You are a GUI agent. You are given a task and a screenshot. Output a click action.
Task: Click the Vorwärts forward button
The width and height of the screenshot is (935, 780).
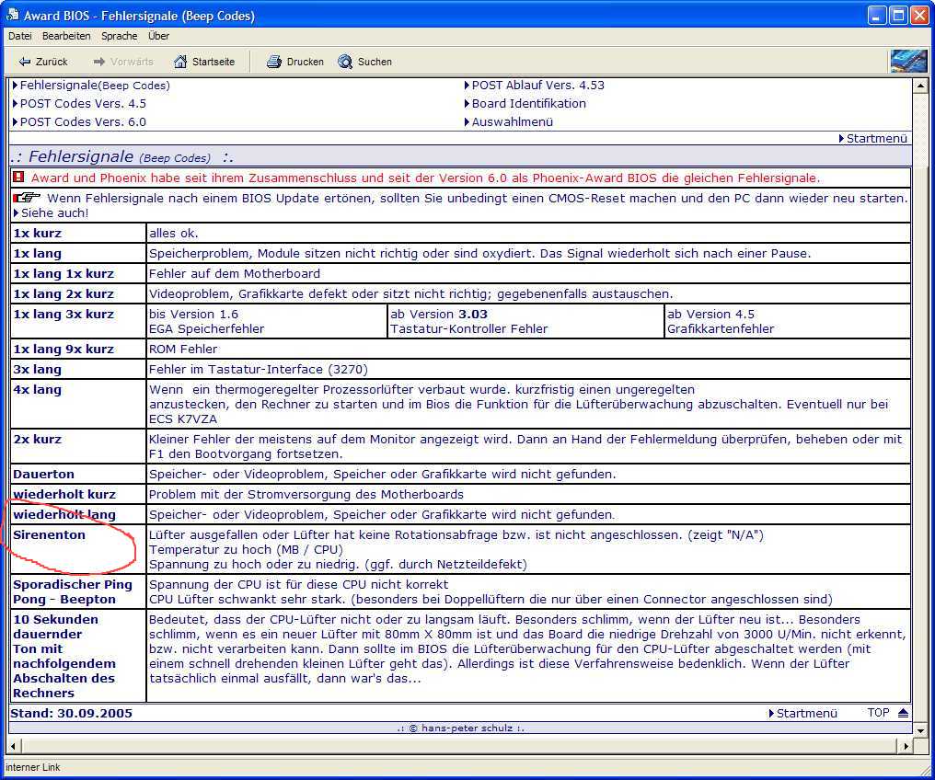tap(123, 62)
